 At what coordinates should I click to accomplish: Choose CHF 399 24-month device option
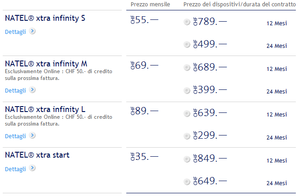pyautogui.click(x=187, y=90)
